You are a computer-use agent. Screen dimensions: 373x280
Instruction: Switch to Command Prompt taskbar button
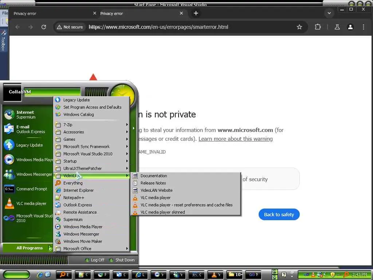click(197, 275)
